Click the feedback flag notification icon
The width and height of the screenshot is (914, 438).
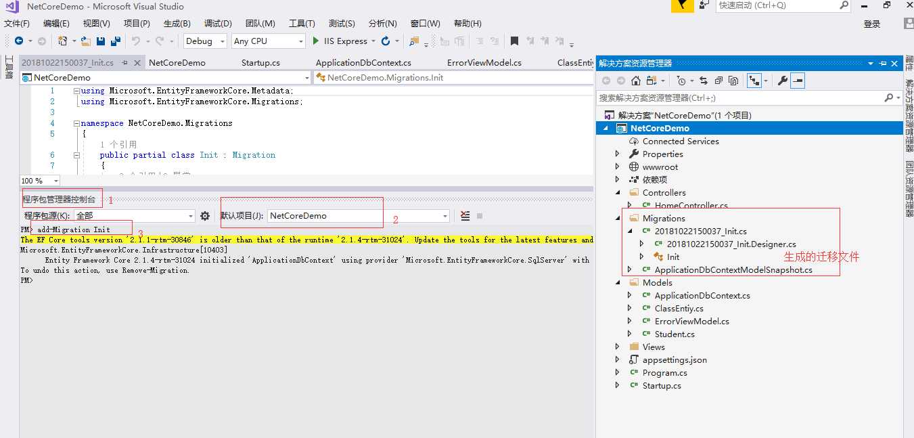click(682, 6)
